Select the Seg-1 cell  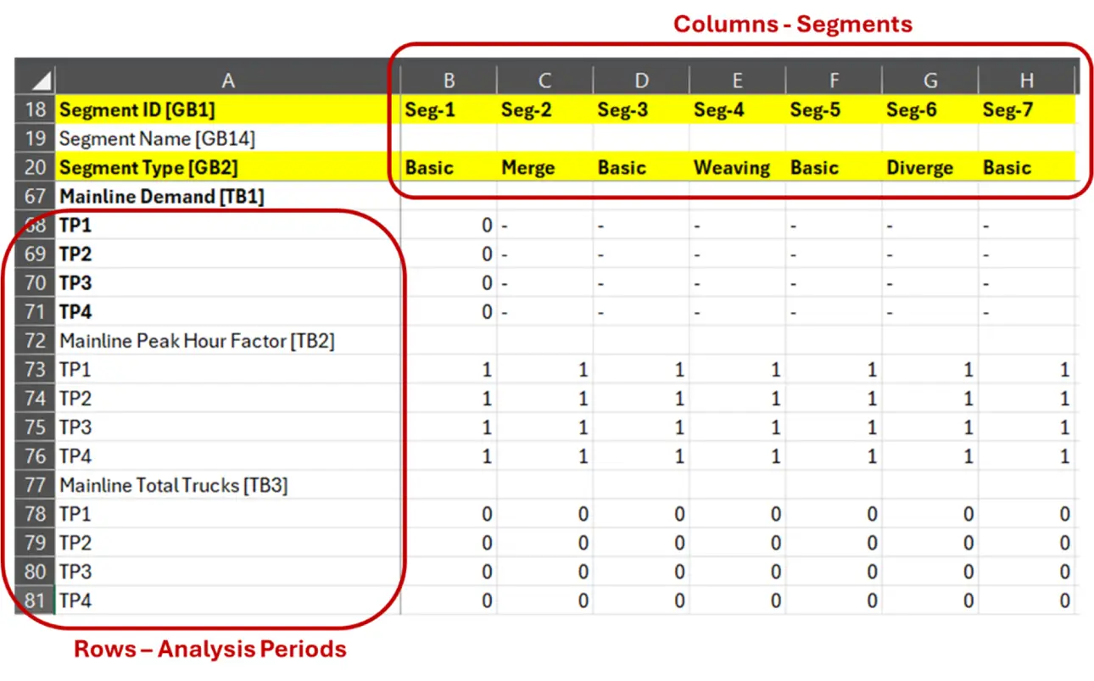point(449,109)
